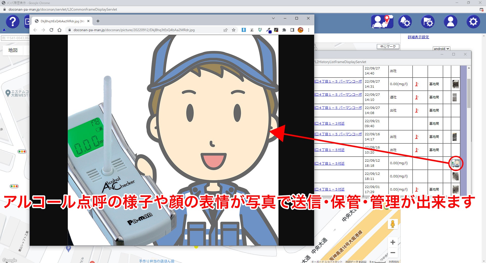Screen dimensions: 486x263
Task: Open the 手作り弁当の店ほん田 map label
Action: [156, 261]
